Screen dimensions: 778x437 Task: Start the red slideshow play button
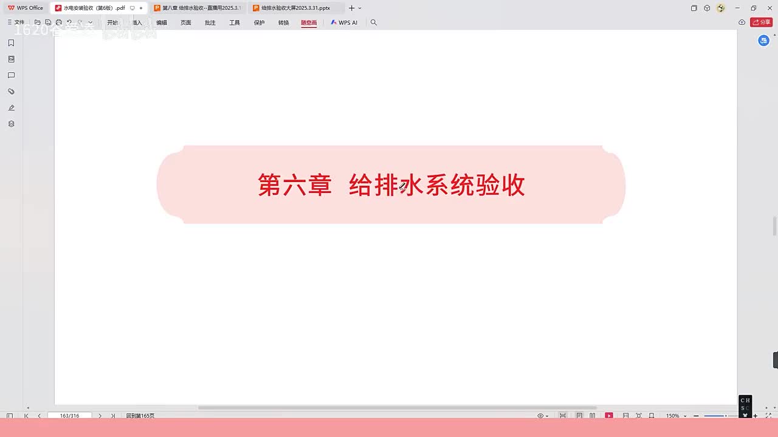coord(609,416)
